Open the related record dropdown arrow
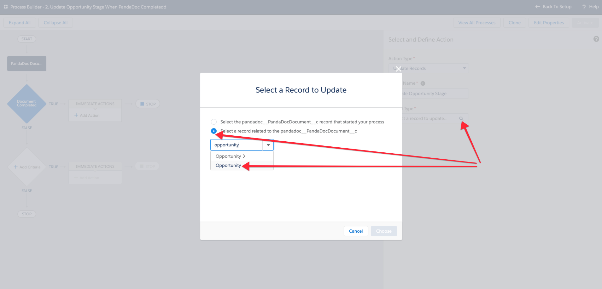The width and height of the screenshot is (602, 289). coord(268,145)
